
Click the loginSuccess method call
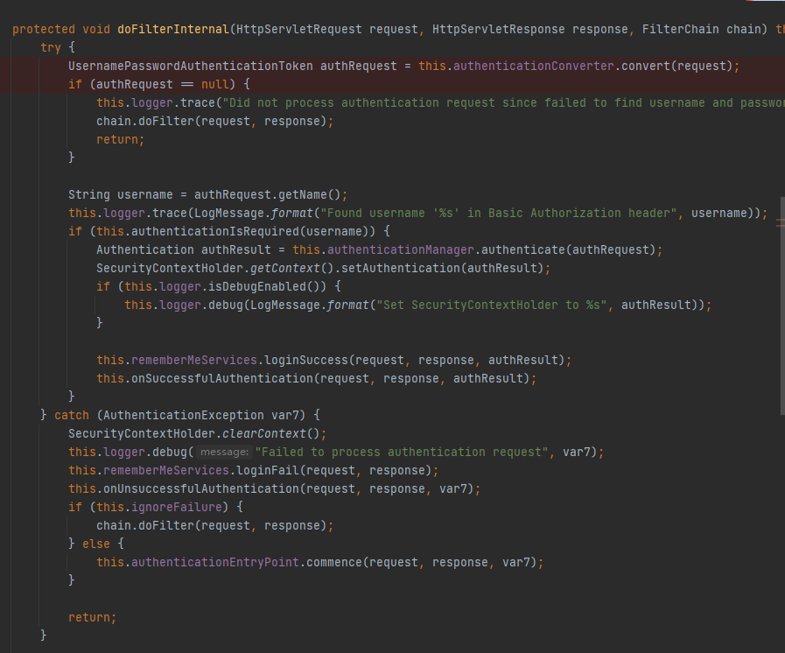[x=306, y=360]
